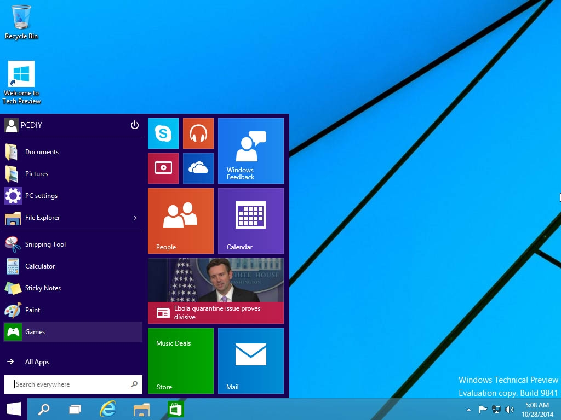Open the Store from the taskbar
Image resolution: width=561 pixels, height=420 pixels.
tap(175, 409)
